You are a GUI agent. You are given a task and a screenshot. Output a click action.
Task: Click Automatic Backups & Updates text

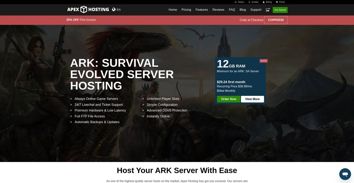coord(97,122)
